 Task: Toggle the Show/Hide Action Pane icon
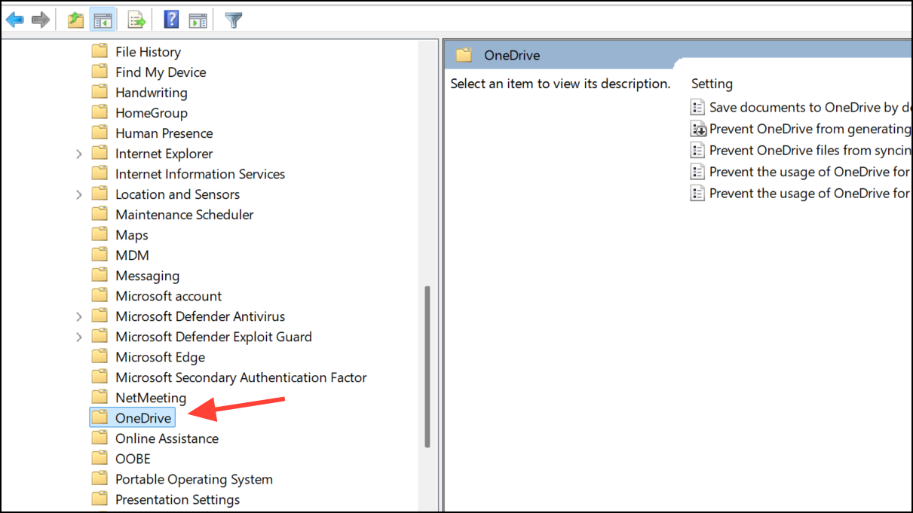(198, 20)
